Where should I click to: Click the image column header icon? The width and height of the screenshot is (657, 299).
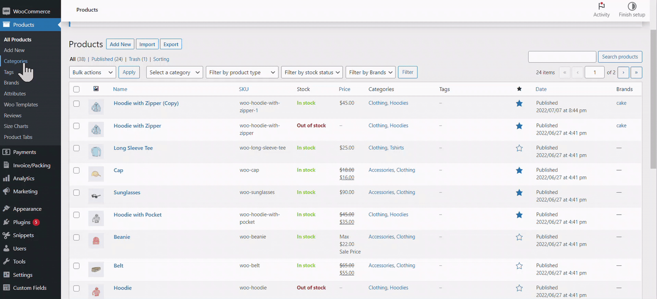pyautogui.click(x=96, y=89)
